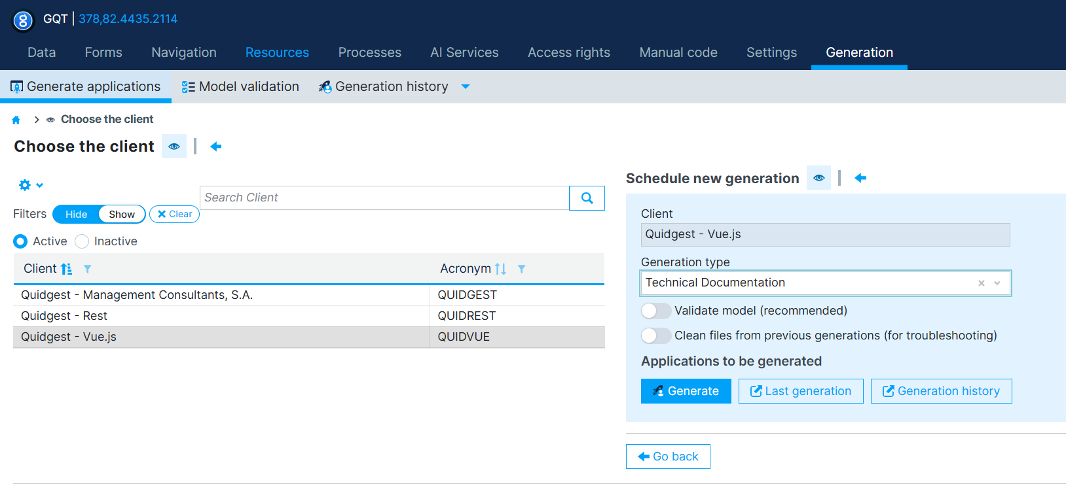1066x484 pixels.
Task: Select Quidgest - Management Consultants, S.A. row
Action: (x=309, y=295)
